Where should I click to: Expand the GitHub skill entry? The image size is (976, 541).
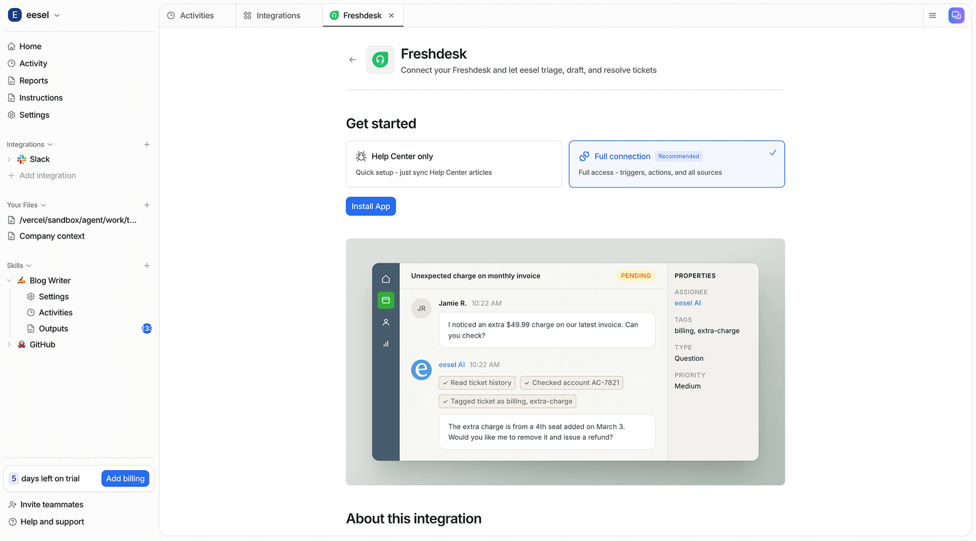tap(9, 344)
